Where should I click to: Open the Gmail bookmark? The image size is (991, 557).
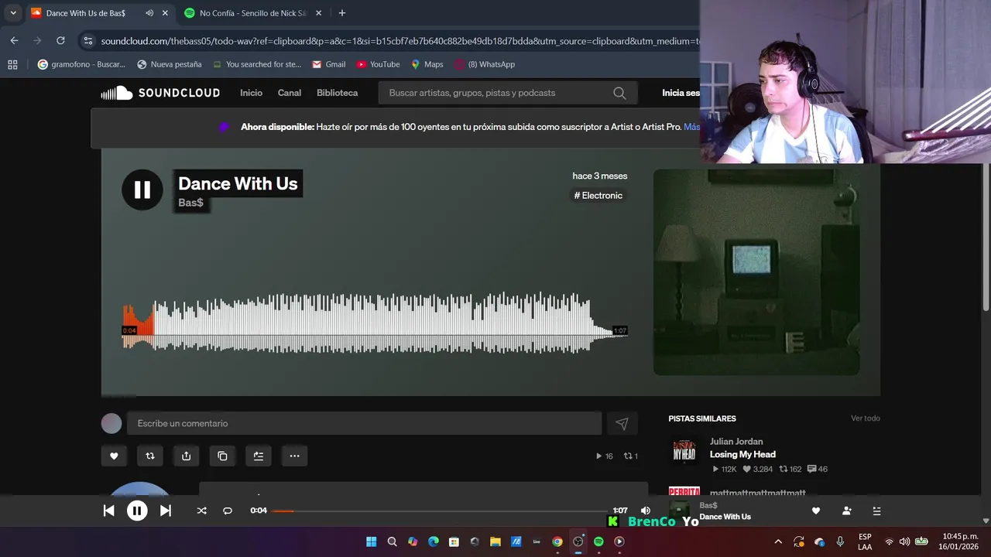(328, 64)
